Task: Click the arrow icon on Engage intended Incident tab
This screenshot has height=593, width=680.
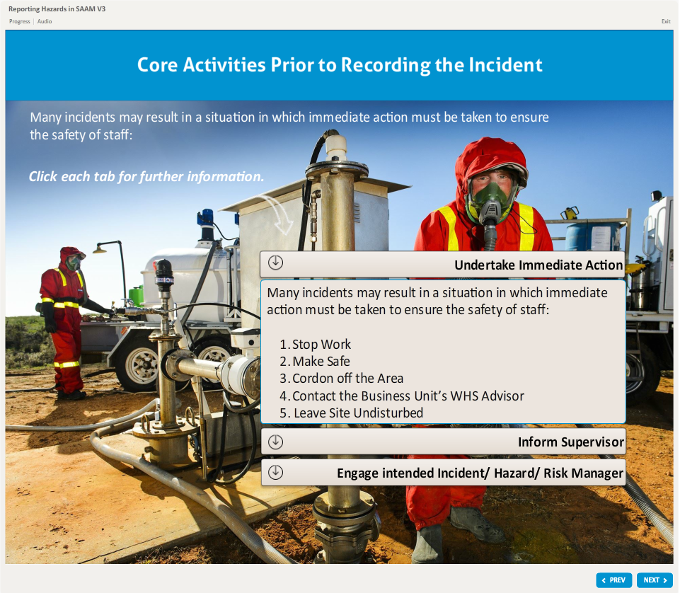Action: [x=275, y=472]
